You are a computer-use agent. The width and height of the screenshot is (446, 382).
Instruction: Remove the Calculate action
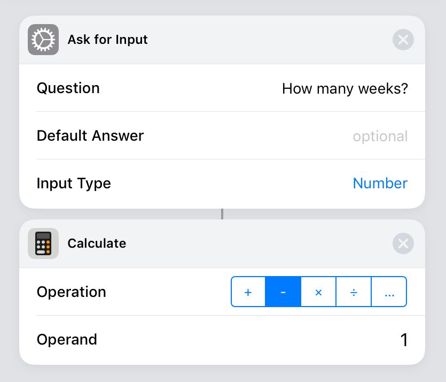[403, 243]
